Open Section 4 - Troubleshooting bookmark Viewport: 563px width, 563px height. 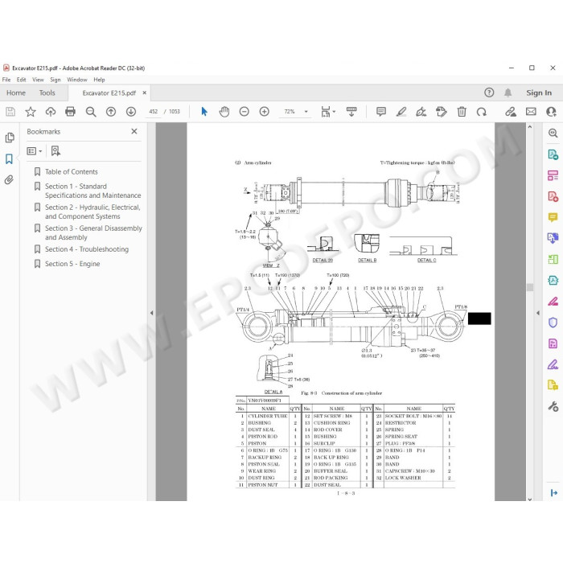click(x=87, y=249)
